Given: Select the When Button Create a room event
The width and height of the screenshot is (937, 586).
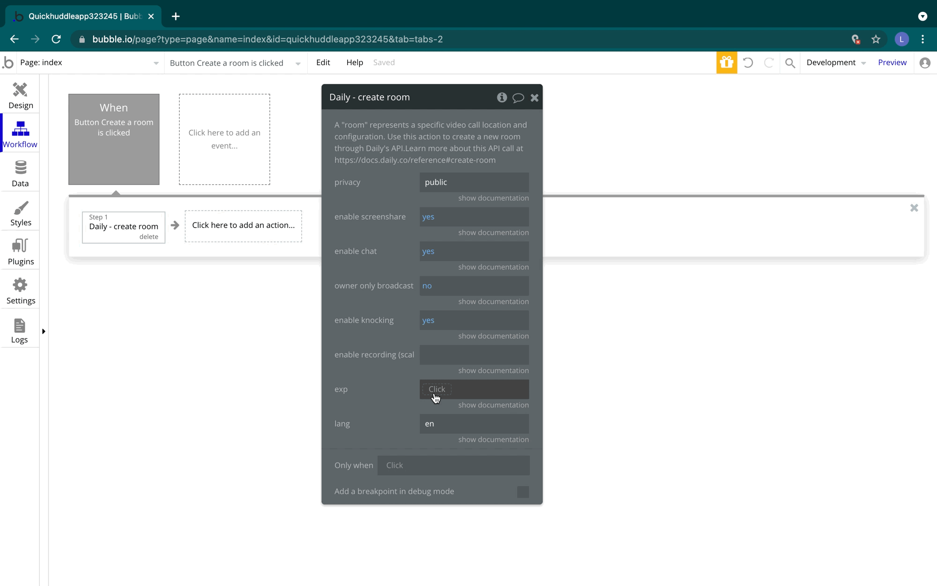Looking at the screenshot, I should [x=114, y=139].
